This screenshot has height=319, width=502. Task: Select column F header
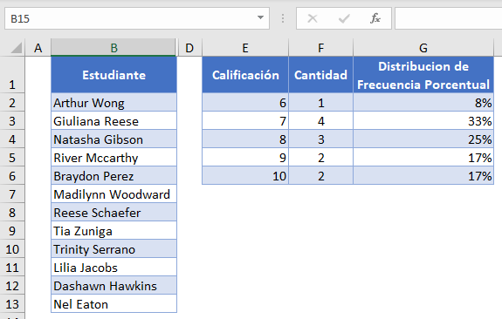320,48
